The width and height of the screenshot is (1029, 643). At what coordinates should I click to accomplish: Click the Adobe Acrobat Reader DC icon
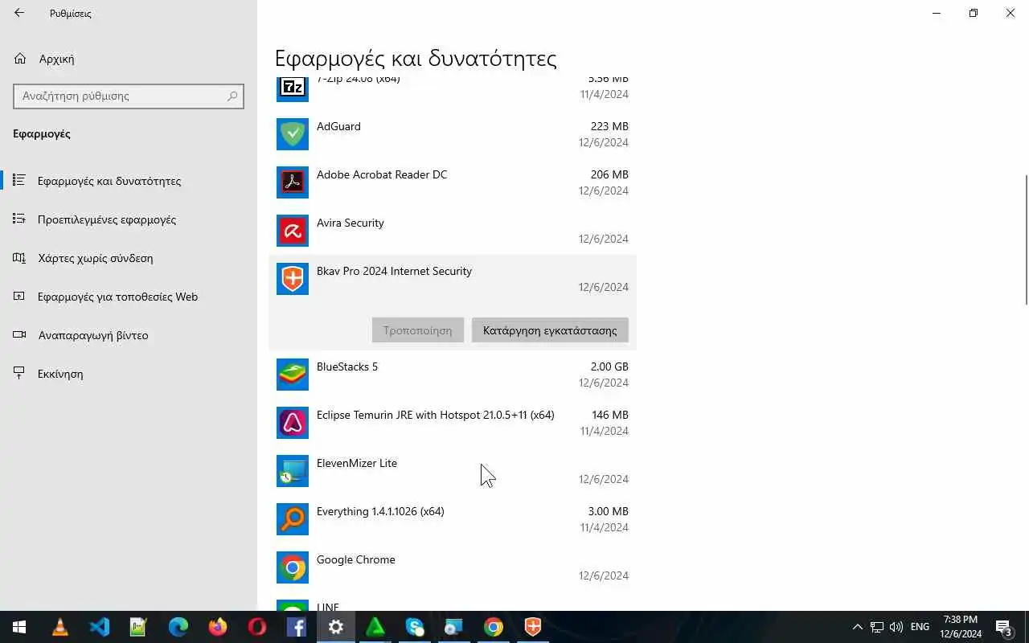[x=293, y=182]
